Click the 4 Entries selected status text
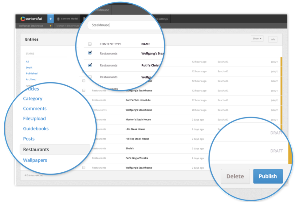Viewport: 295px width, 202px height. [34, 175]
